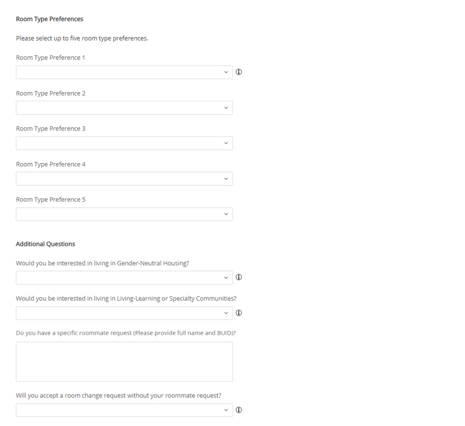The image size is (465, 426).
Task: Click the specific roommate request question label
Action: [125, 333]
